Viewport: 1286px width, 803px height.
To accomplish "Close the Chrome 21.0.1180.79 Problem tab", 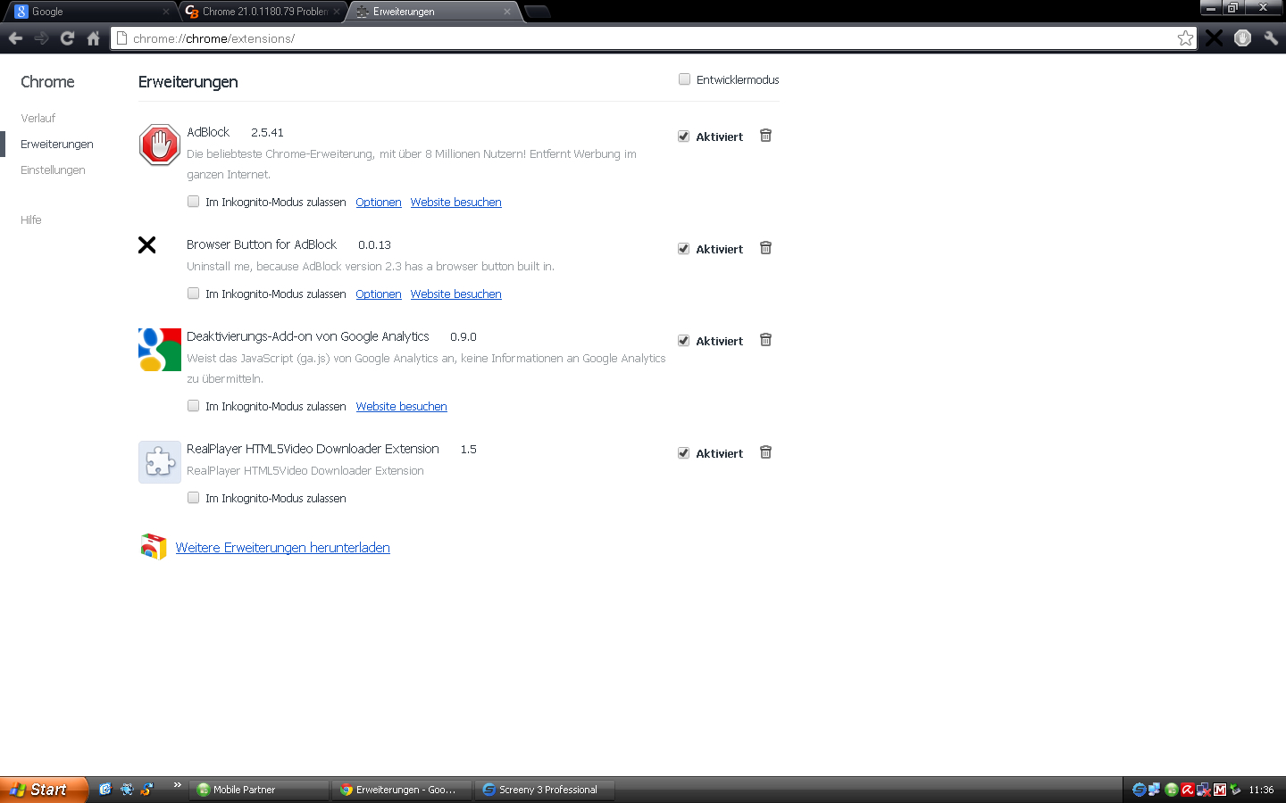I will coord(336,12).
